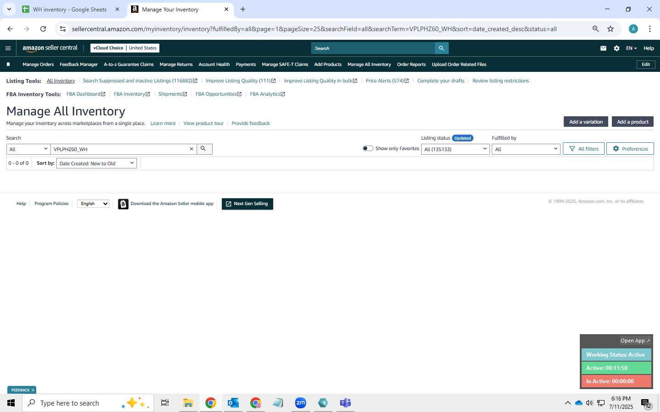The width and height of the screenshot is (660, 412).
Task: Open the settings gear icon
Action: tap(616, 48)
